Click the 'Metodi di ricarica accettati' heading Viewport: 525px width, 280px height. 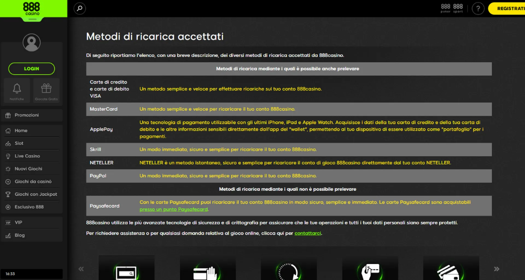pyautogui.click(x=155, y=36)
